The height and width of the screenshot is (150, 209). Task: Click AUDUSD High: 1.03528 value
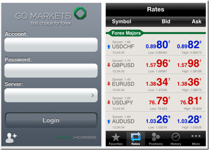192,128
